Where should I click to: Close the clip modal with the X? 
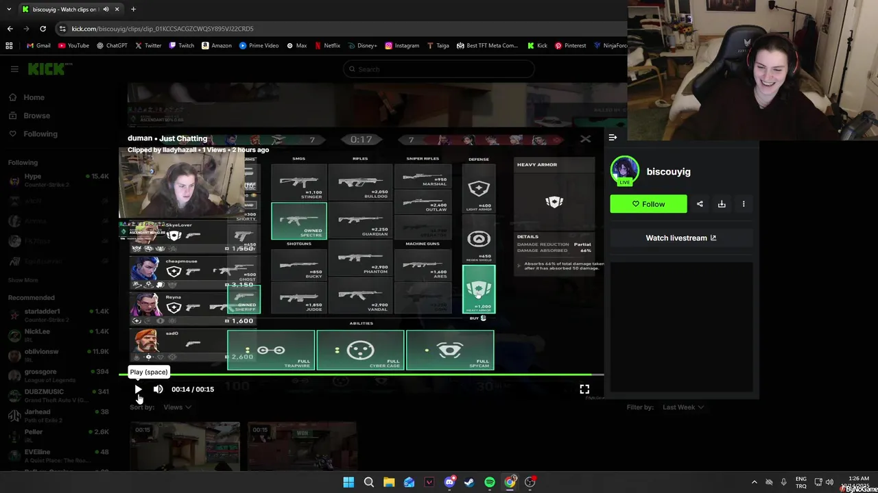(585, 139)
